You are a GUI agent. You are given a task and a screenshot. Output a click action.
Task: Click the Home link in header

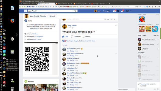pos(105,11)
